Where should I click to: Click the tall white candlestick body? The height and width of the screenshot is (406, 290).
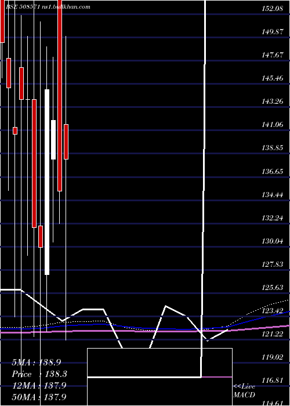(x=47, y=182)
